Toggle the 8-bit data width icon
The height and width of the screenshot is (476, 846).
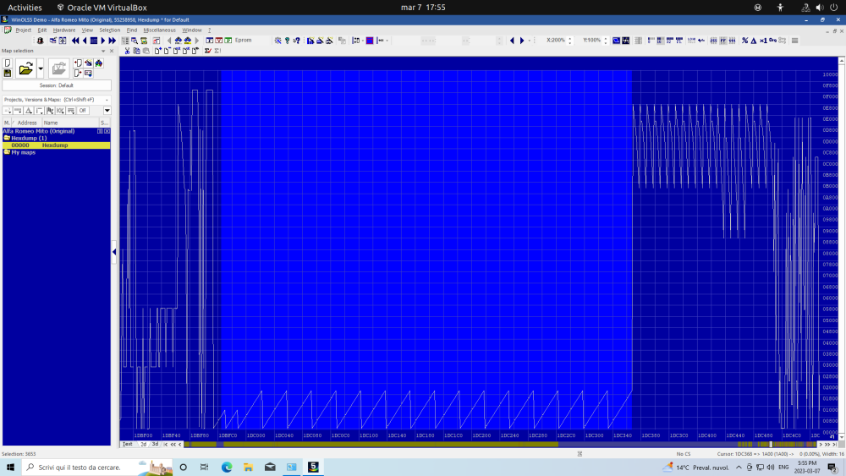(x=651, y=41)
